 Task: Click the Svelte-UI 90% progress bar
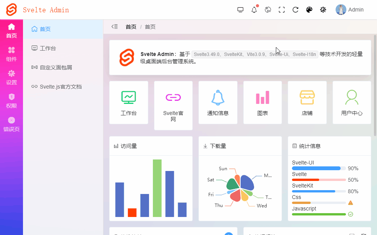point(316,168)
